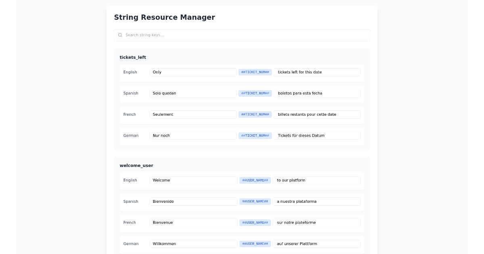The image size is (484, 254).
Task: Click the ##USER_NAME## token in the French row
Action: click(x=255, y=223)
